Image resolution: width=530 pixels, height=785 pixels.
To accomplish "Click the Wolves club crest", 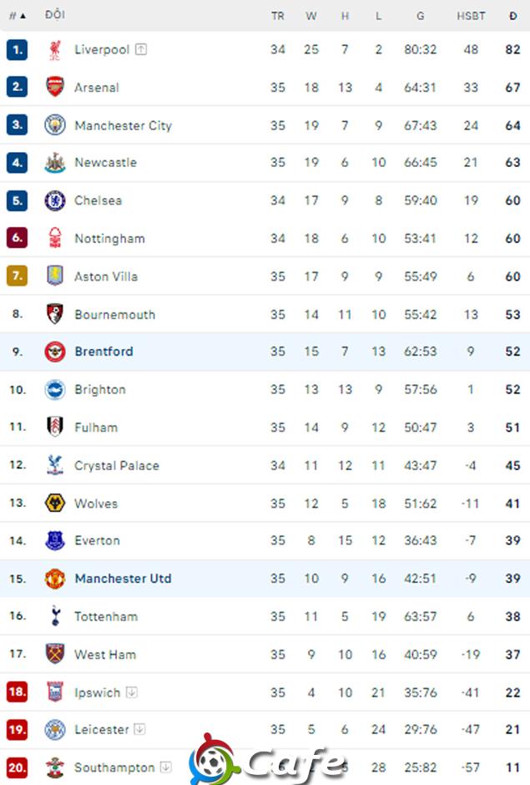I will tap(55, 503).
